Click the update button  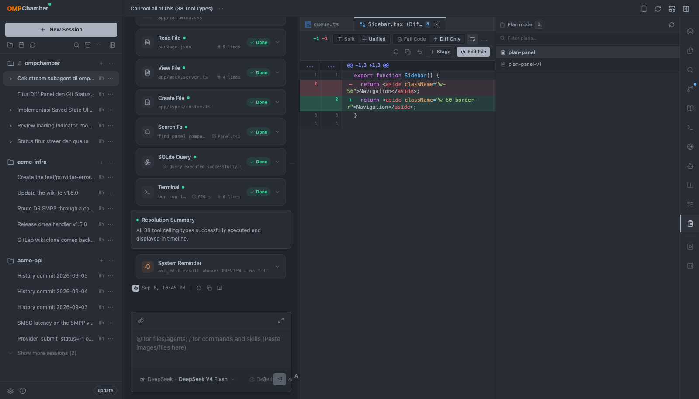coord(105,391)
